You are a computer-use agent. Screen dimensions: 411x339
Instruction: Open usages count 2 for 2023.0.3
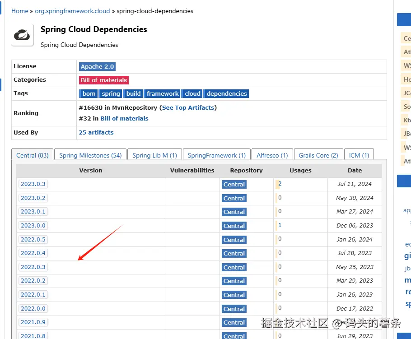pos(280,184)
